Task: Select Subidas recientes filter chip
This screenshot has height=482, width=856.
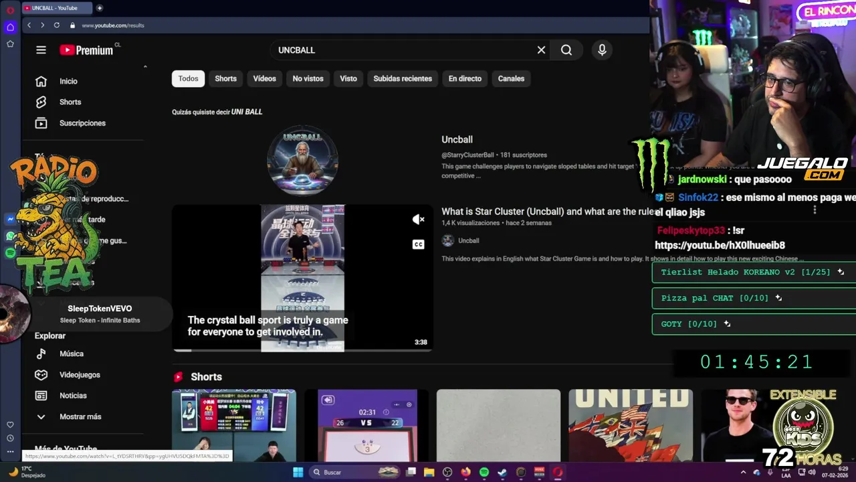Action: (x=403, y=78)
